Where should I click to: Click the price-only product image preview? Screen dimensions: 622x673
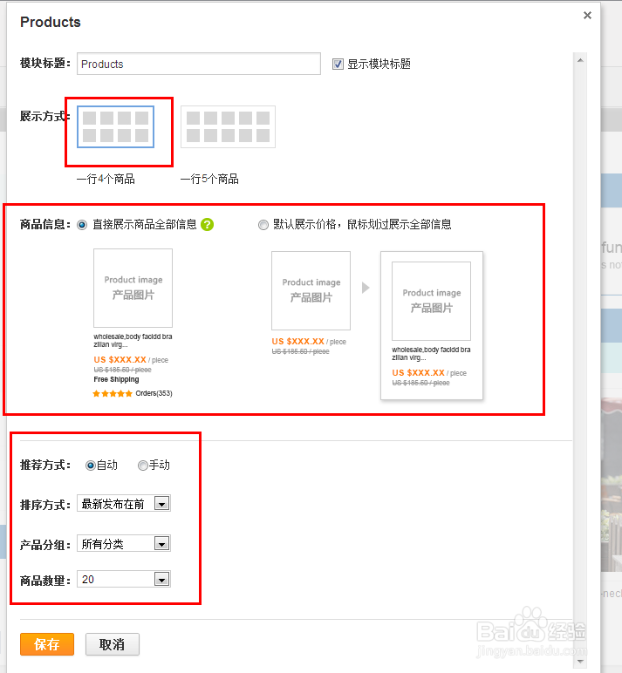pos(311,290)
